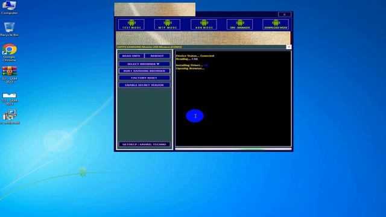Viewport: 386px width, 217px height.
Task: Select the Recycle Bin icon
Action: (10, 29)
